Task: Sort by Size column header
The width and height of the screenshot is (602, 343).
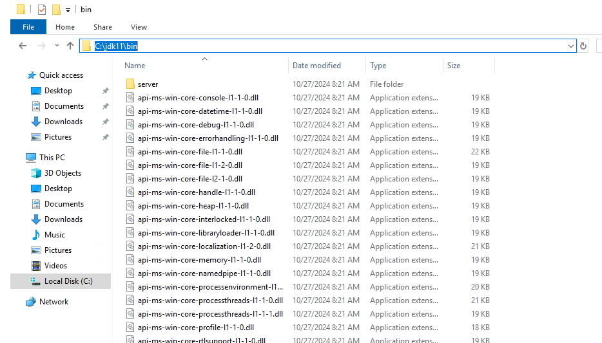Action: [453, 66]
